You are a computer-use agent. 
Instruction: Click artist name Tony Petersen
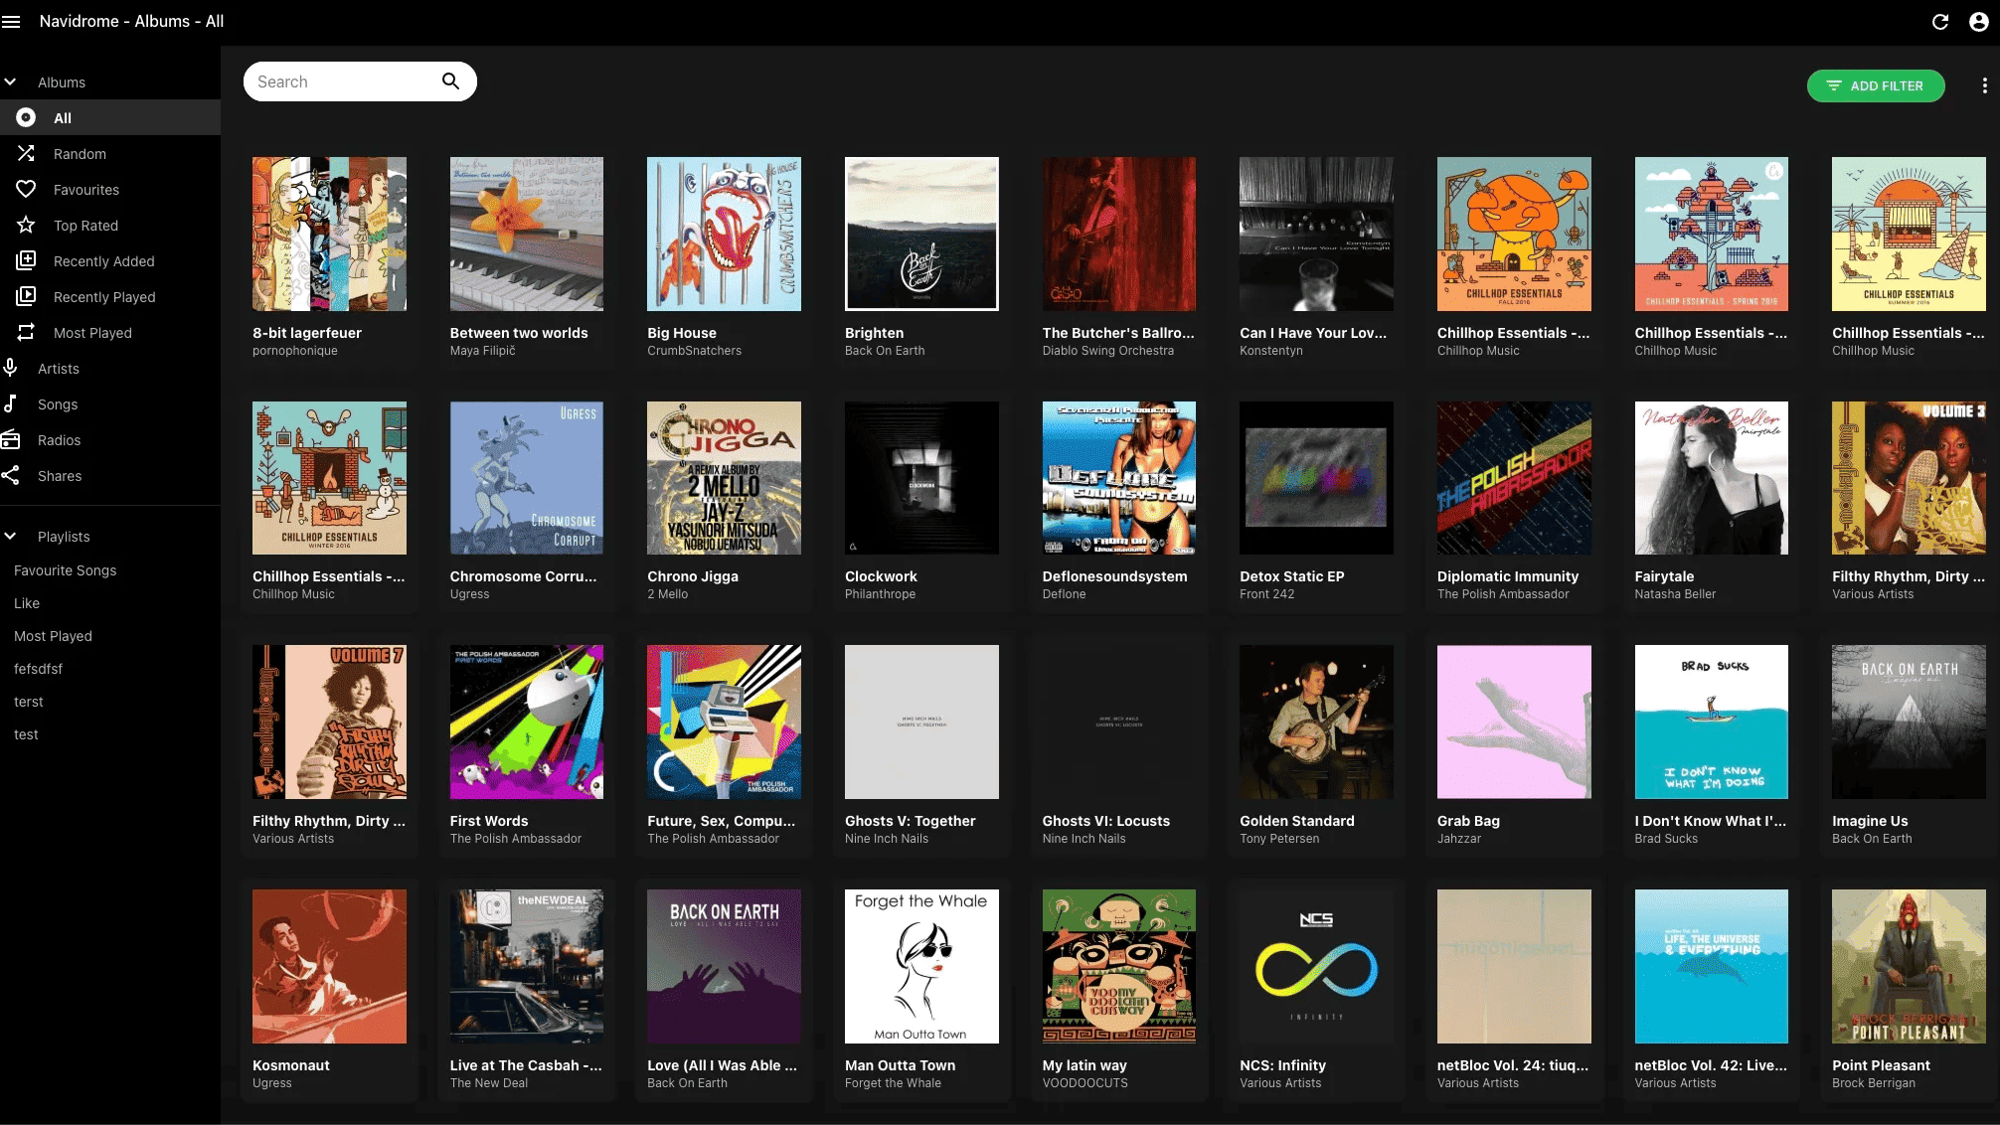[x=1279, y=839]
